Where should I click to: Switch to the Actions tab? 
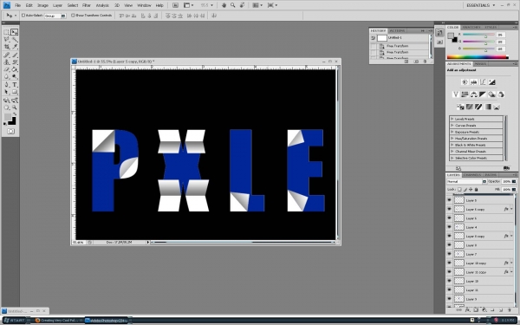point(397,30)
